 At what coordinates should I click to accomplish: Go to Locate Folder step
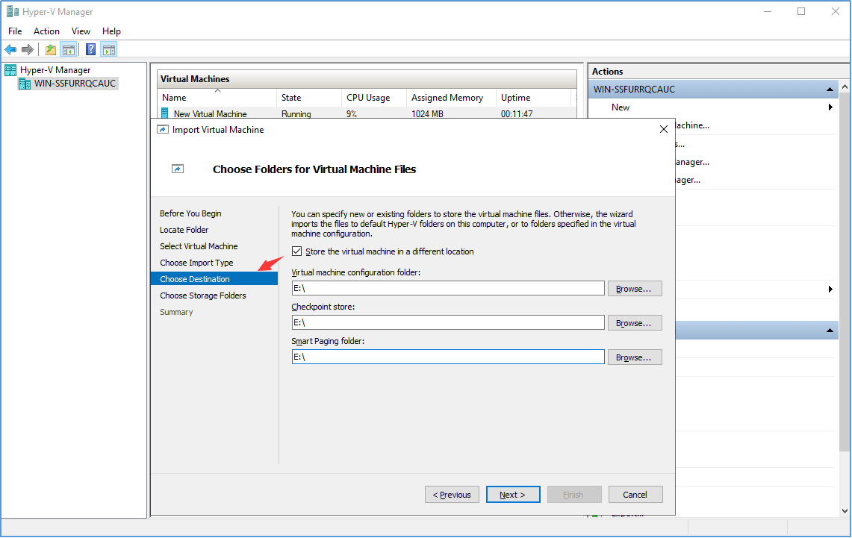[x=184, y=230]
